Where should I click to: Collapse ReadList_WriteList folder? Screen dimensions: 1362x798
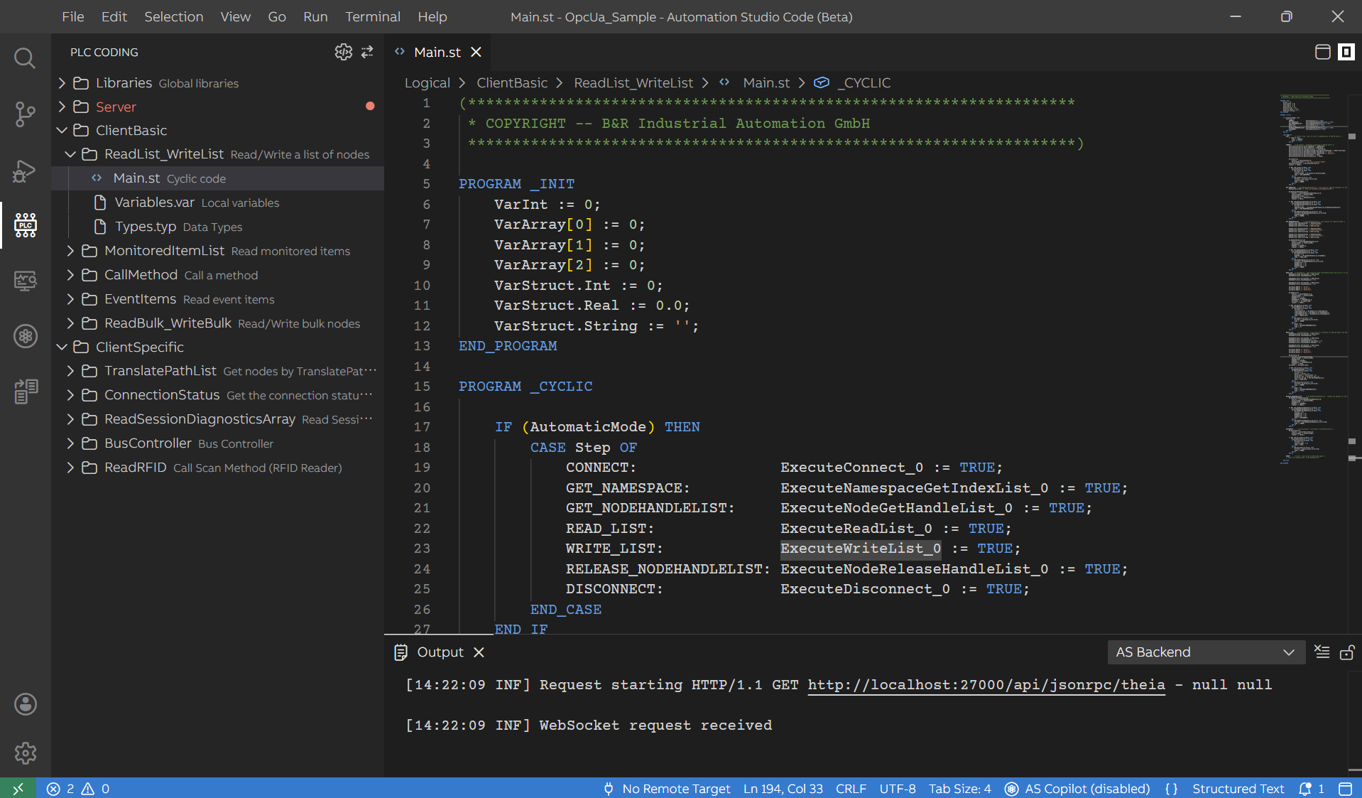point(70,154)
